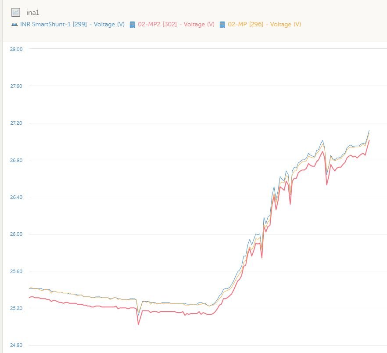The height and width of the screenshot is (353, 387).
Task: Click the 26.00 y-axis label
Action: point(16,234)
